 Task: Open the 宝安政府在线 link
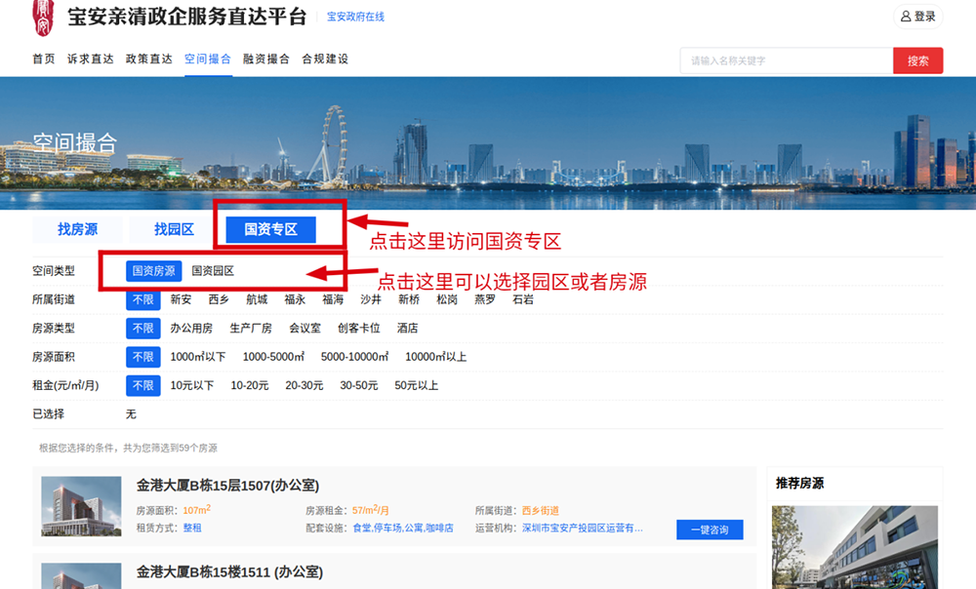point(355,17)
